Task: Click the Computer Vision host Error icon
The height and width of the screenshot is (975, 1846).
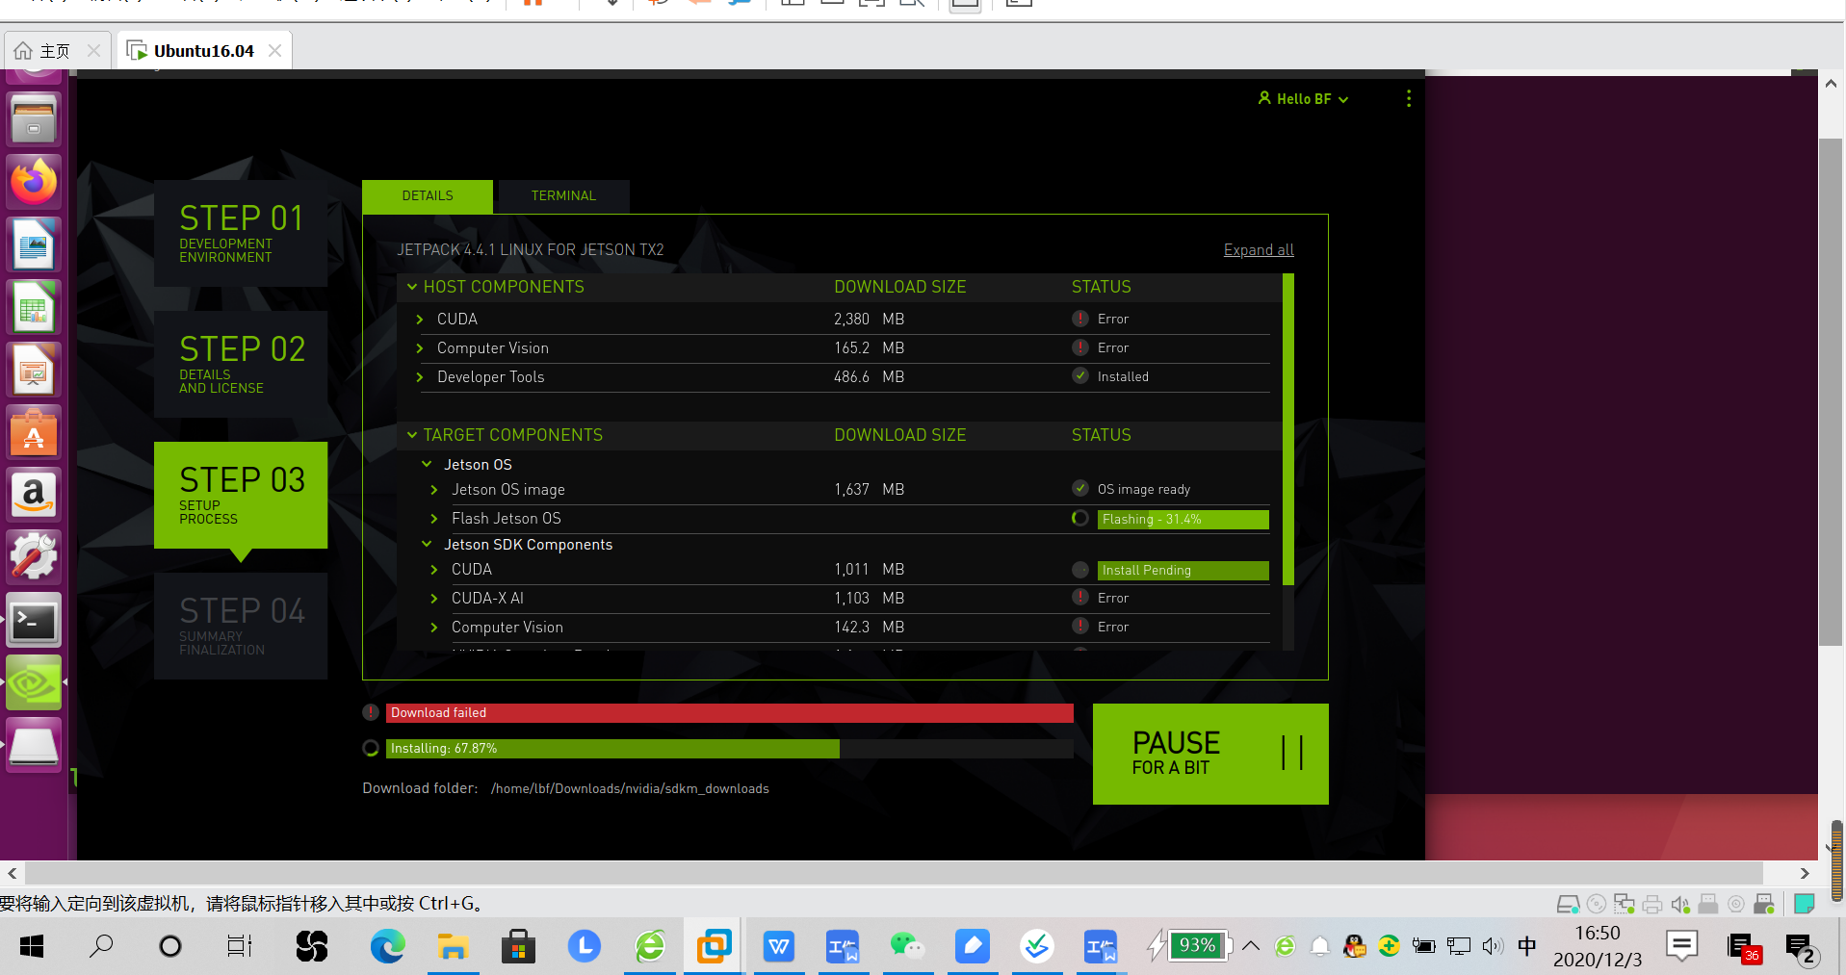Action: (x=1080, y=347)
